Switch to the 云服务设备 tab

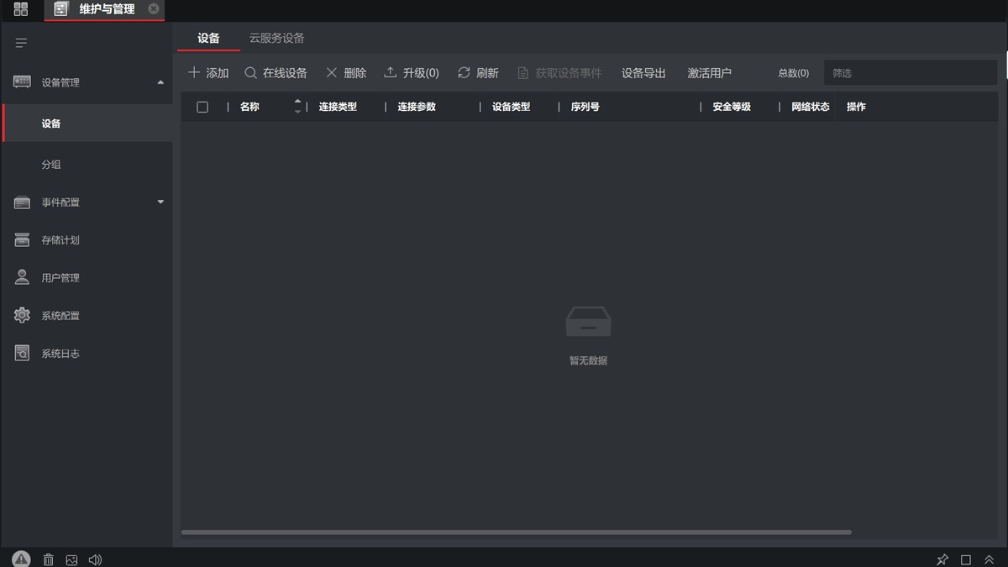point(276,39)
